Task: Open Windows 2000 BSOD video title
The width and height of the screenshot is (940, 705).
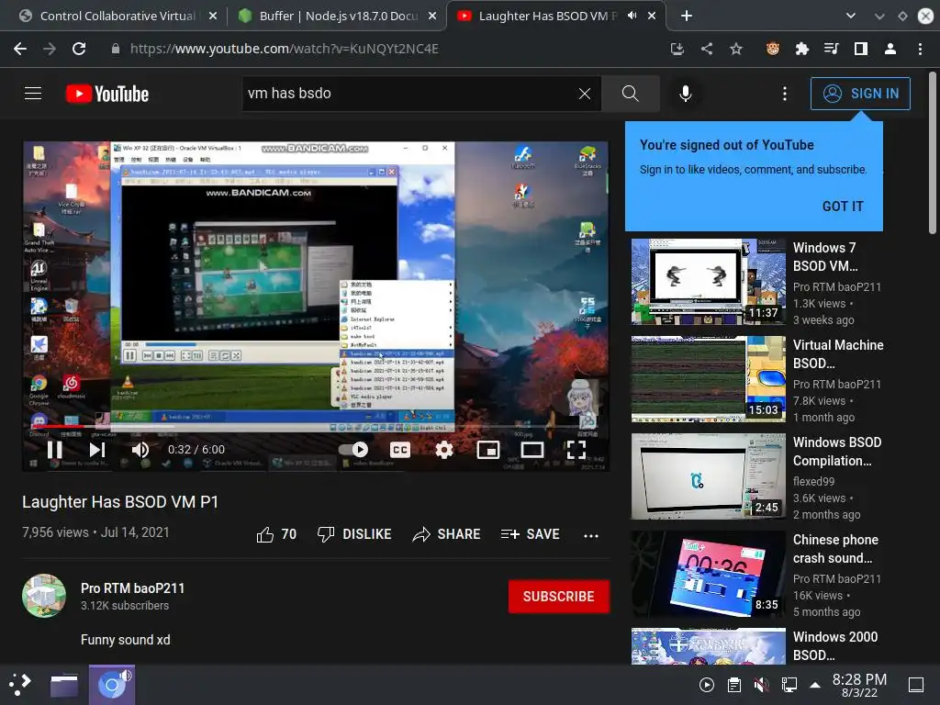Action: [x=835, y=645]
